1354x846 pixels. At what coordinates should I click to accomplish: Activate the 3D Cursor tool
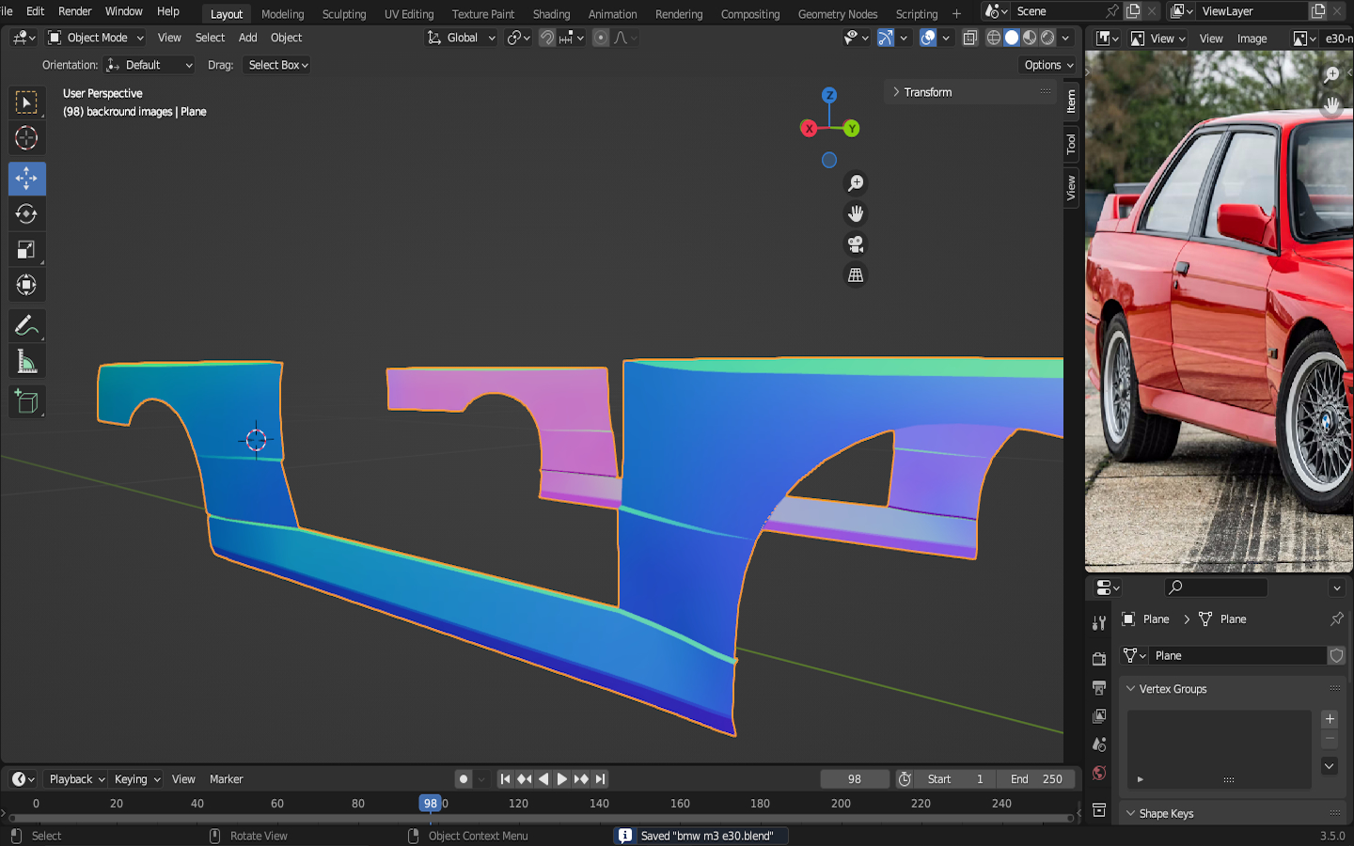coord(26,138)
